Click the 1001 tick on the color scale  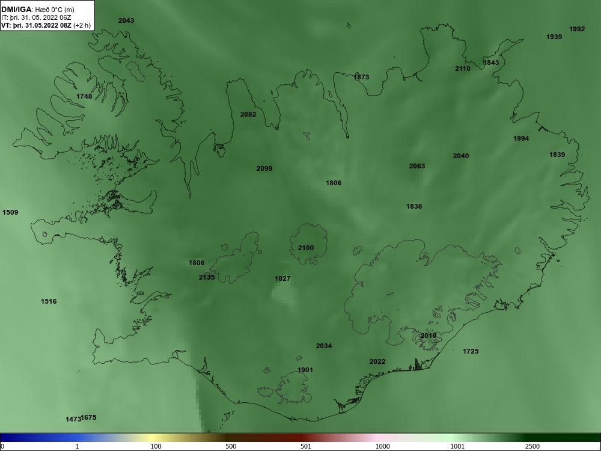pos(457,446)
